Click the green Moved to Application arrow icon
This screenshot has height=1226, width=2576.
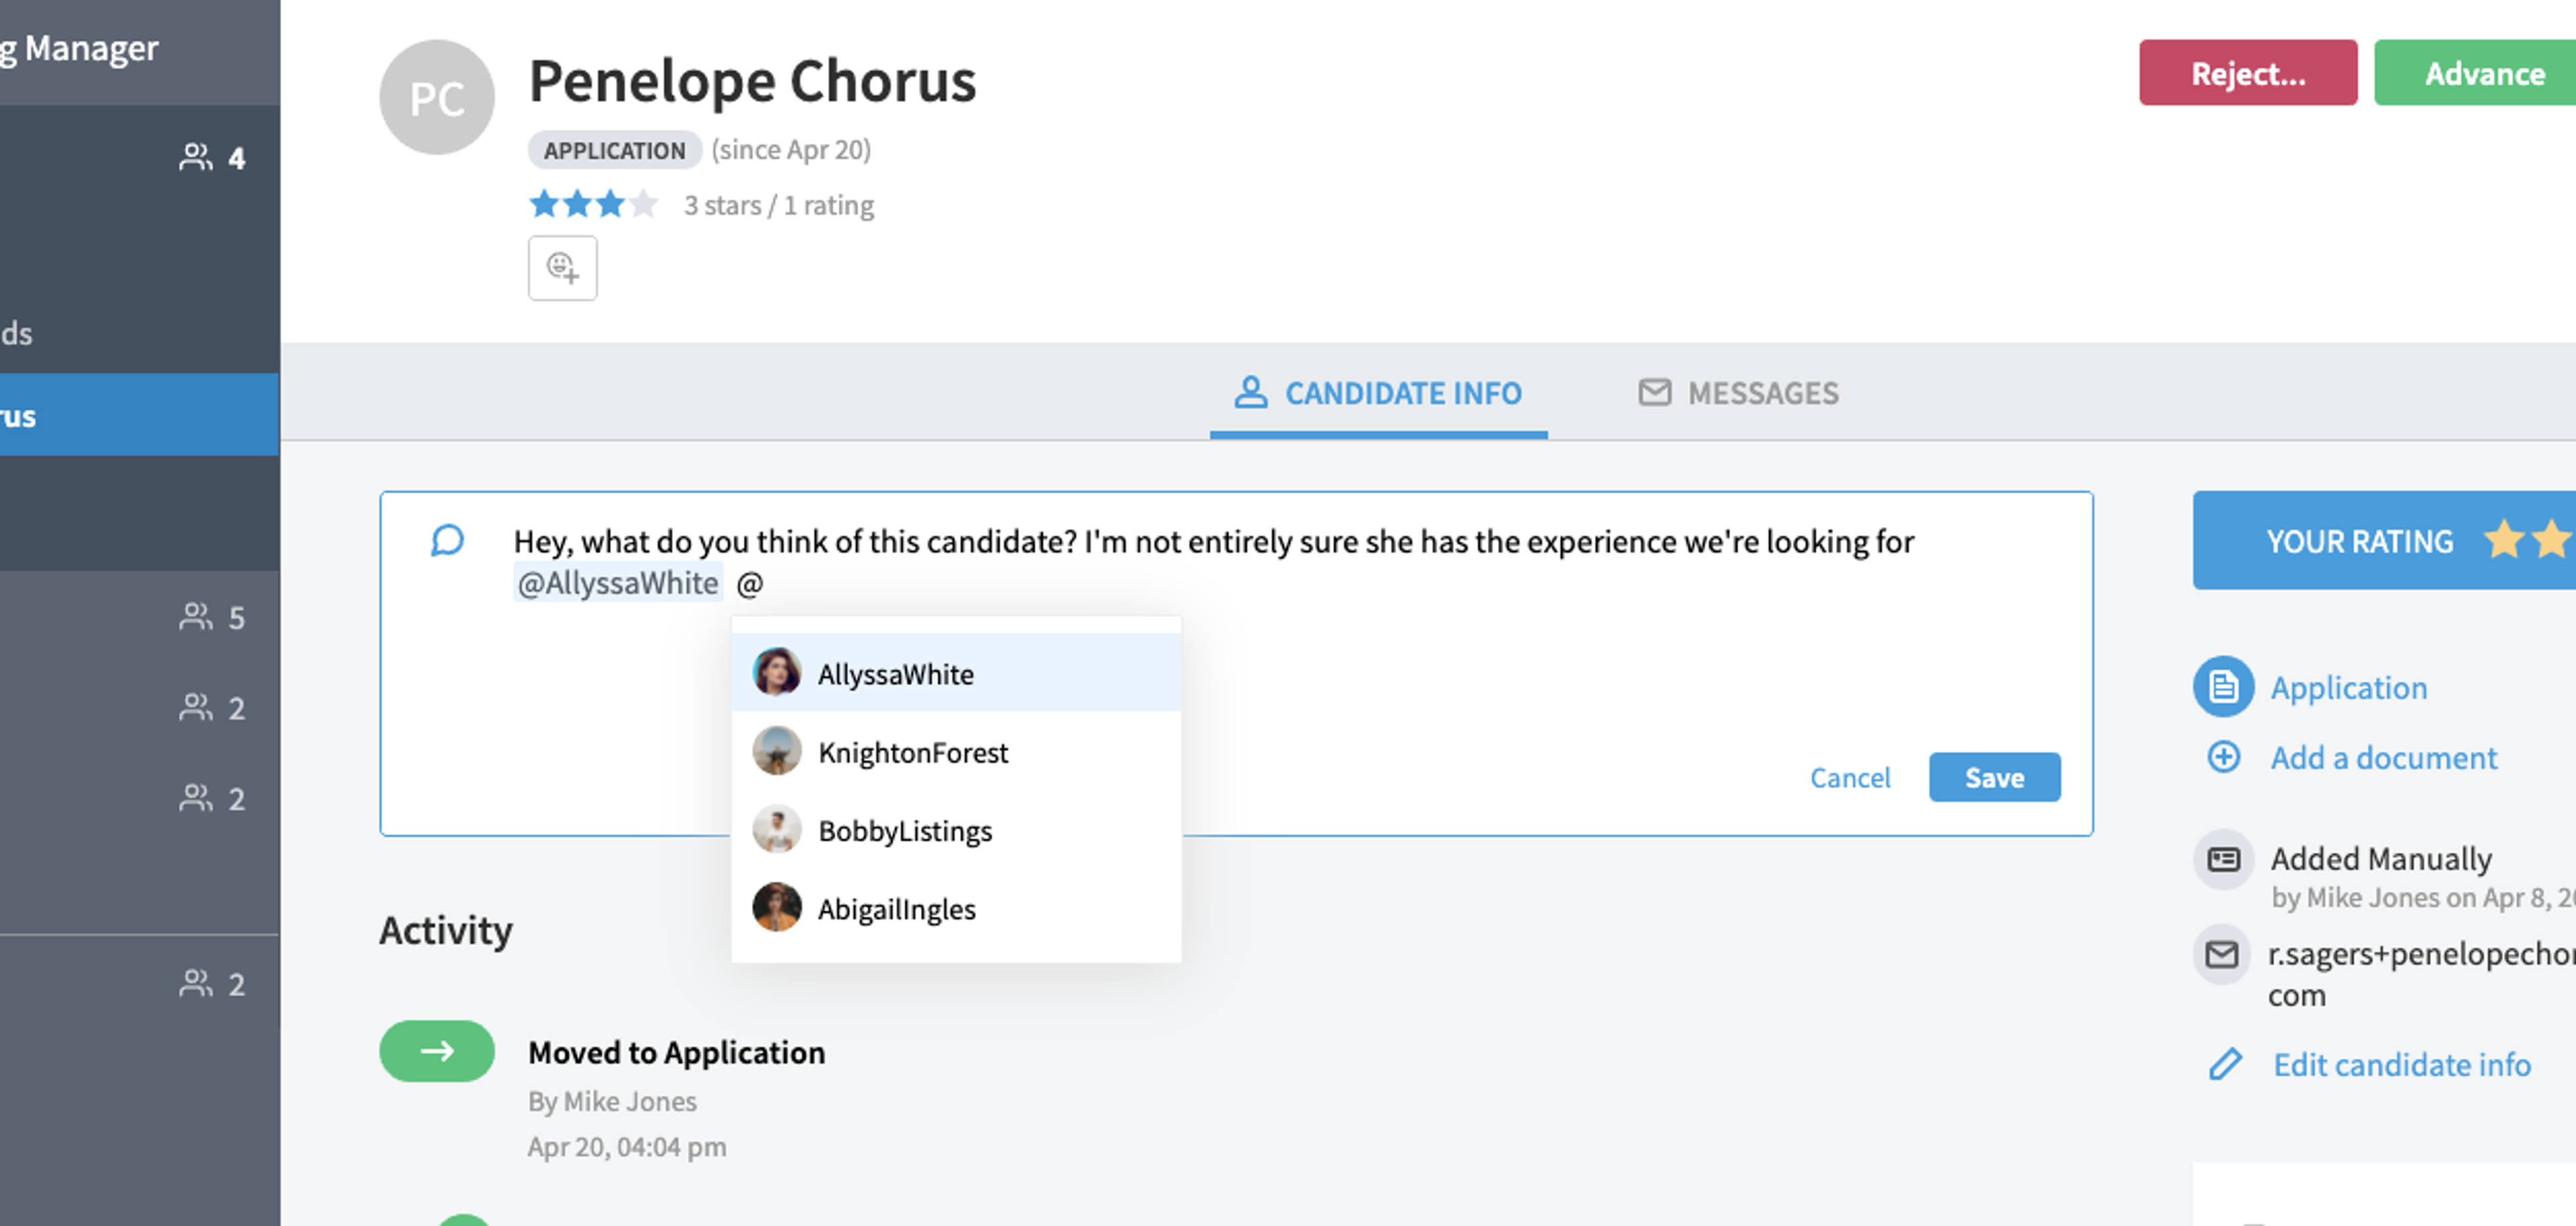(x=437, y=1051)
